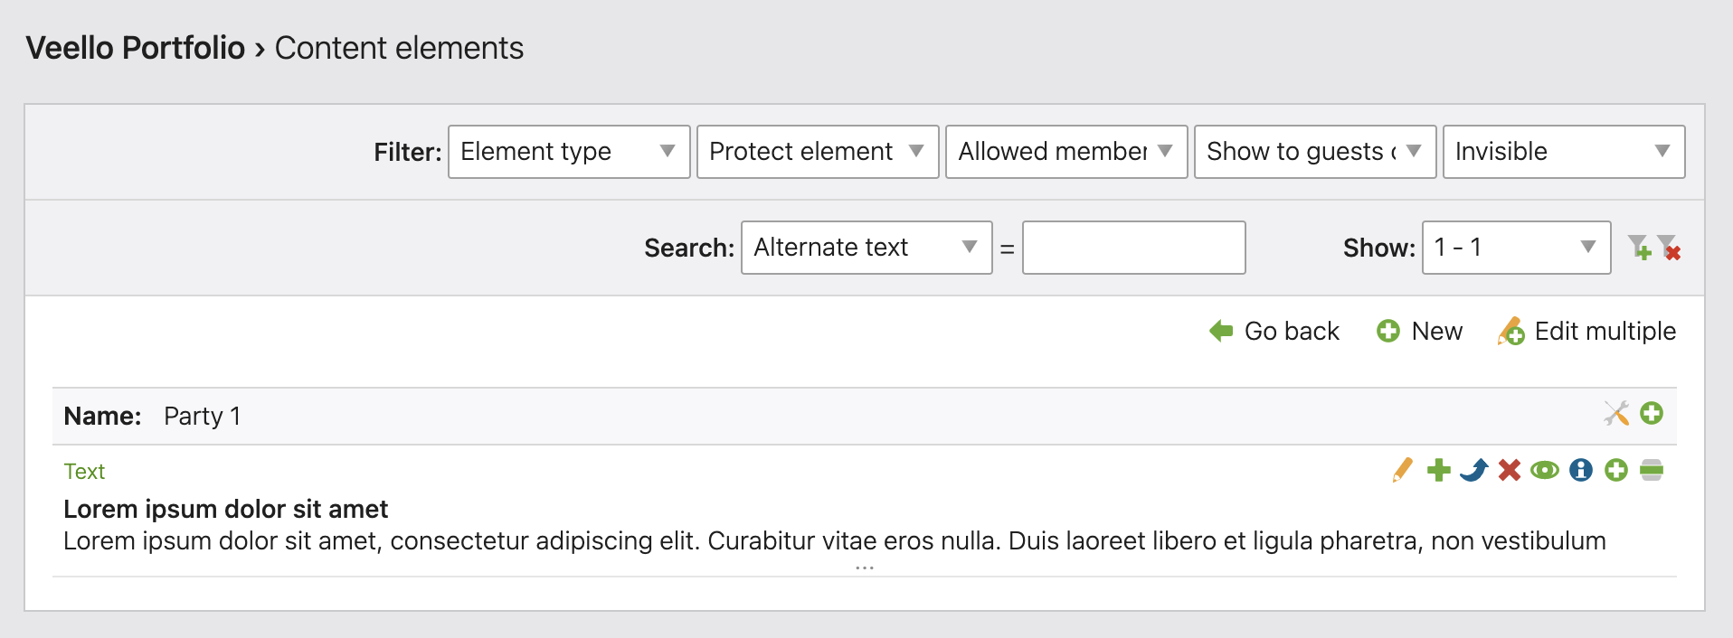
Task: Click the pencil edit icon for Text element
Action: (x=1403, y=470)
